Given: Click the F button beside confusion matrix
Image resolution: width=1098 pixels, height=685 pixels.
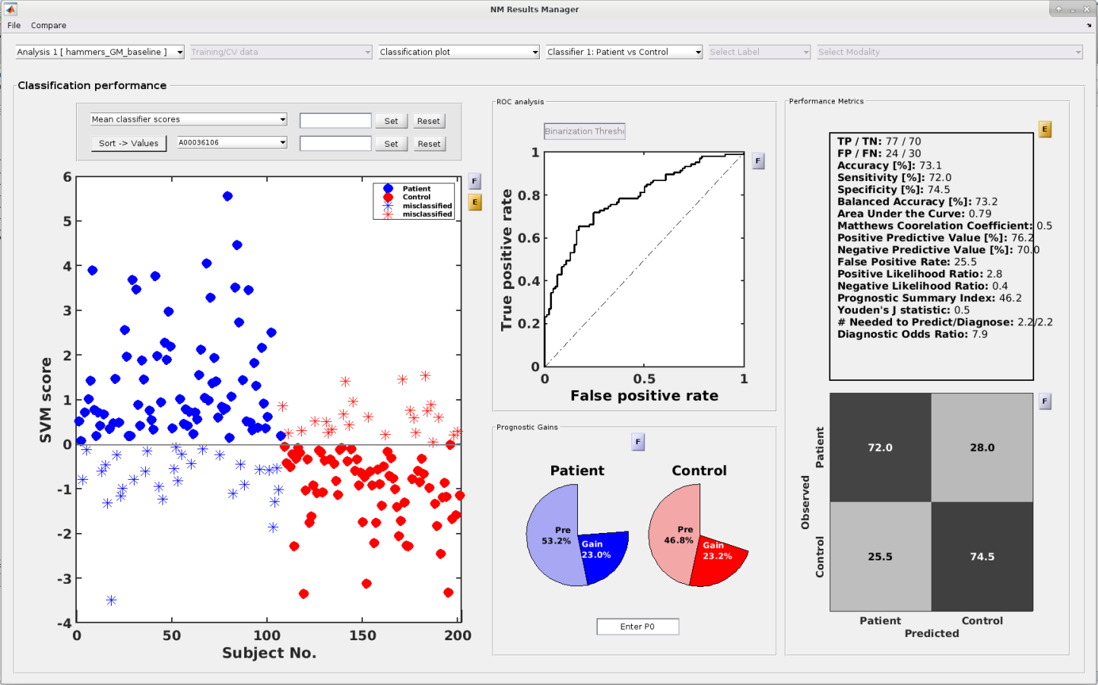Looking at the screenshot, I should pyautogui.click(x=1045, y=401).
